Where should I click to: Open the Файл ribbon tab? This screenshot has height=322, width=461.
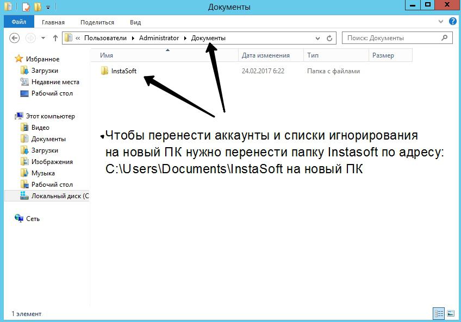tap(19, 22)
